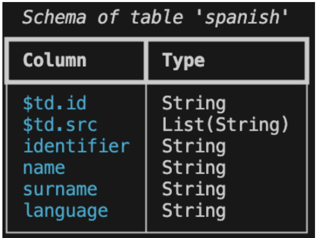Click the String type beside $td.id
This screenshot has width=319, height=238.
click(193, 103)
